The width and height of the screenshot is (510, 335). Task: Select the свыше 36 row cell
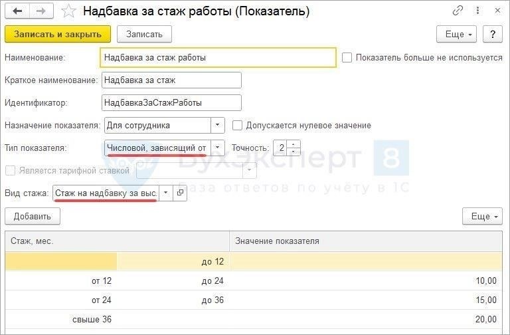point(61,319)
